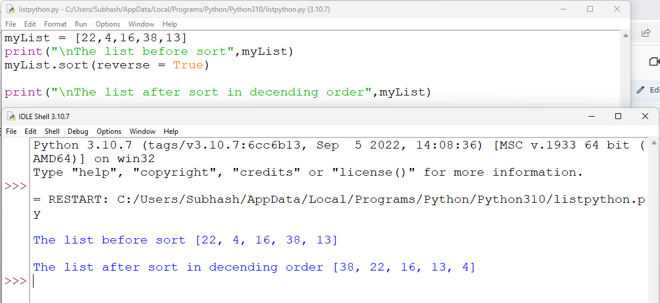Click output 'The list after sort in decending order'
Image resolution: width=660 pixels, height=303 pixels.
click(x=254, y=267)
